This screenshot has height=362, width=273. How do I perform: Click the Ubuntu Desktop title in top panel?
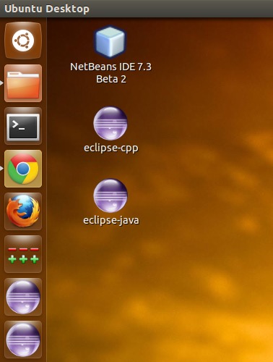[x=47, y=9]
